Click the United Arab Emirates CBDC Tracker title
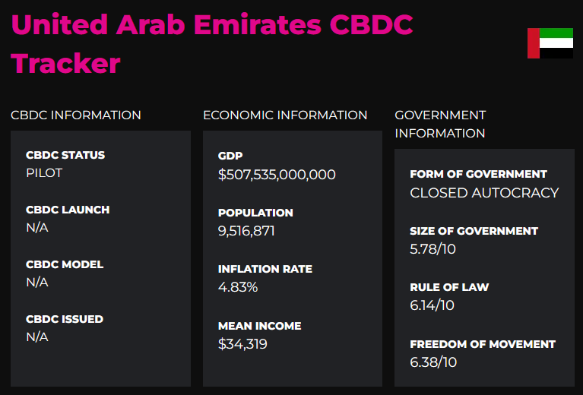The height and width of the screenshot is (395, 583). coord(212,44)
